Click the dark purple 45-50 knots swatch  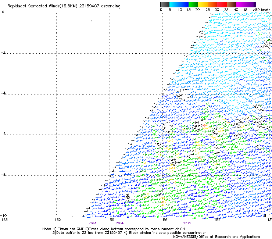[251, 4]
